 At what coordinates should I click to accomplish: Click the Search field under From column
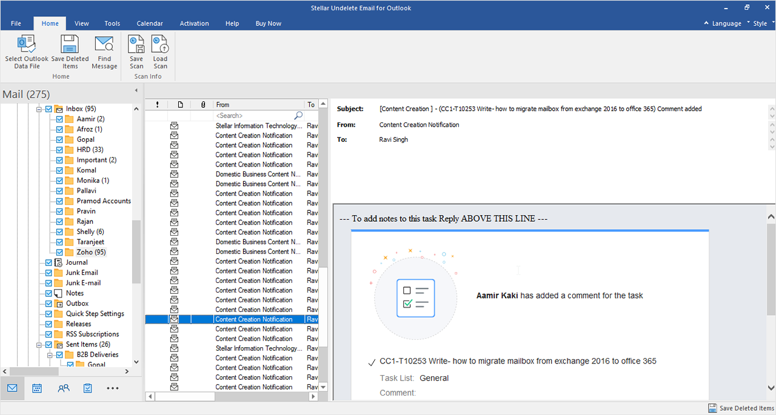click(259, 115)
